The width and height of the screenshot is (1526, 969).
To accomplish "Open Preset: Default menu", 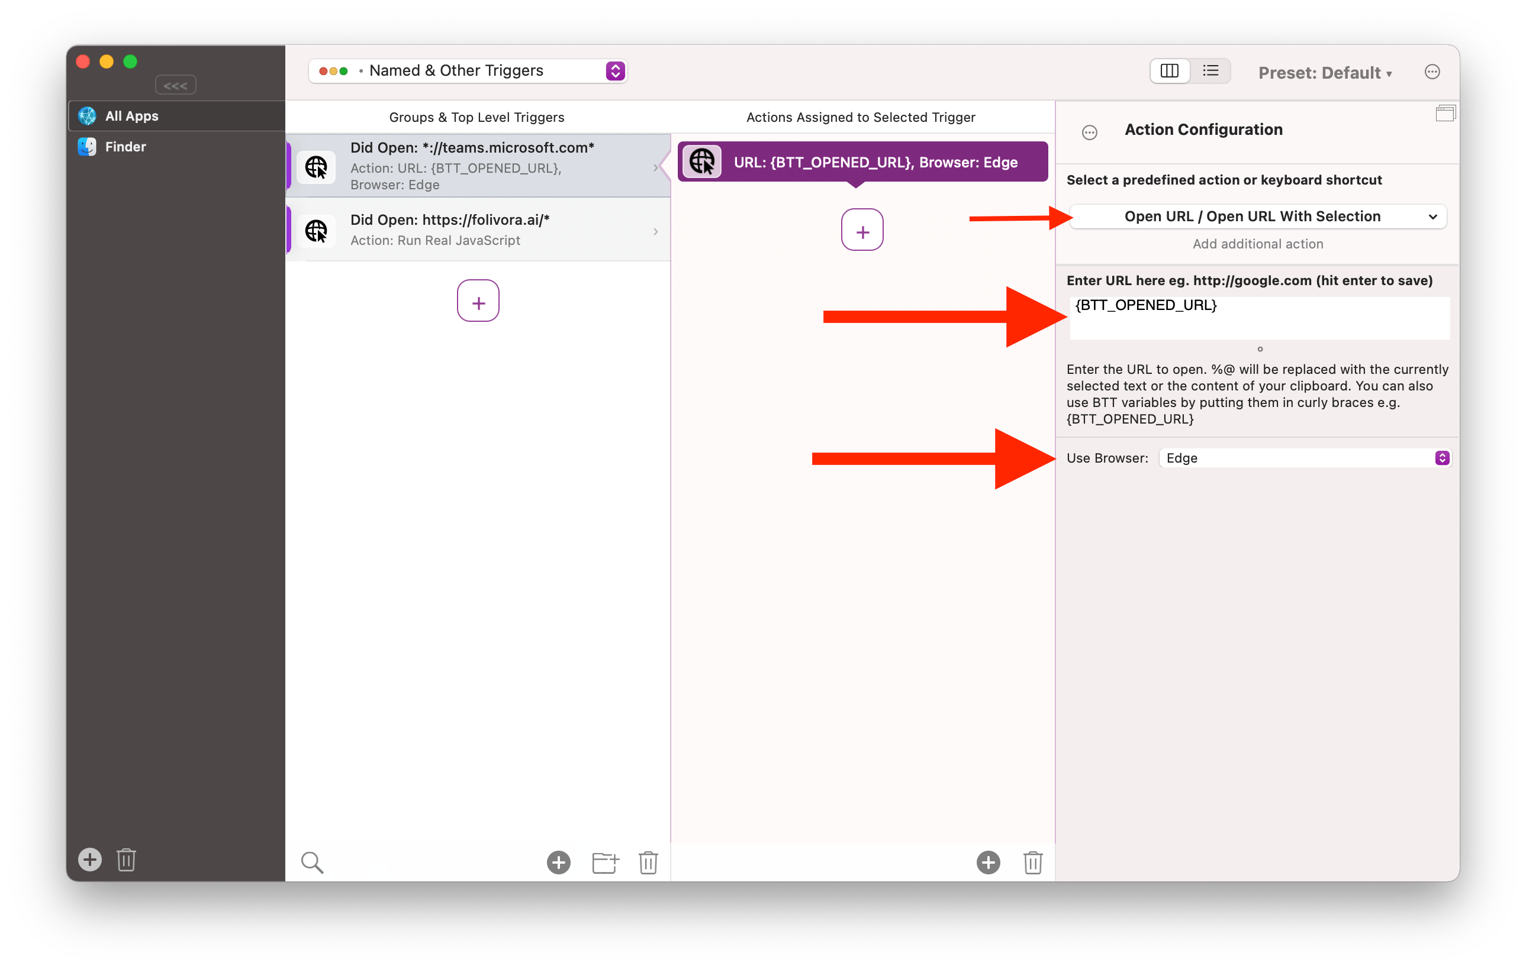I will point(1325,73).
